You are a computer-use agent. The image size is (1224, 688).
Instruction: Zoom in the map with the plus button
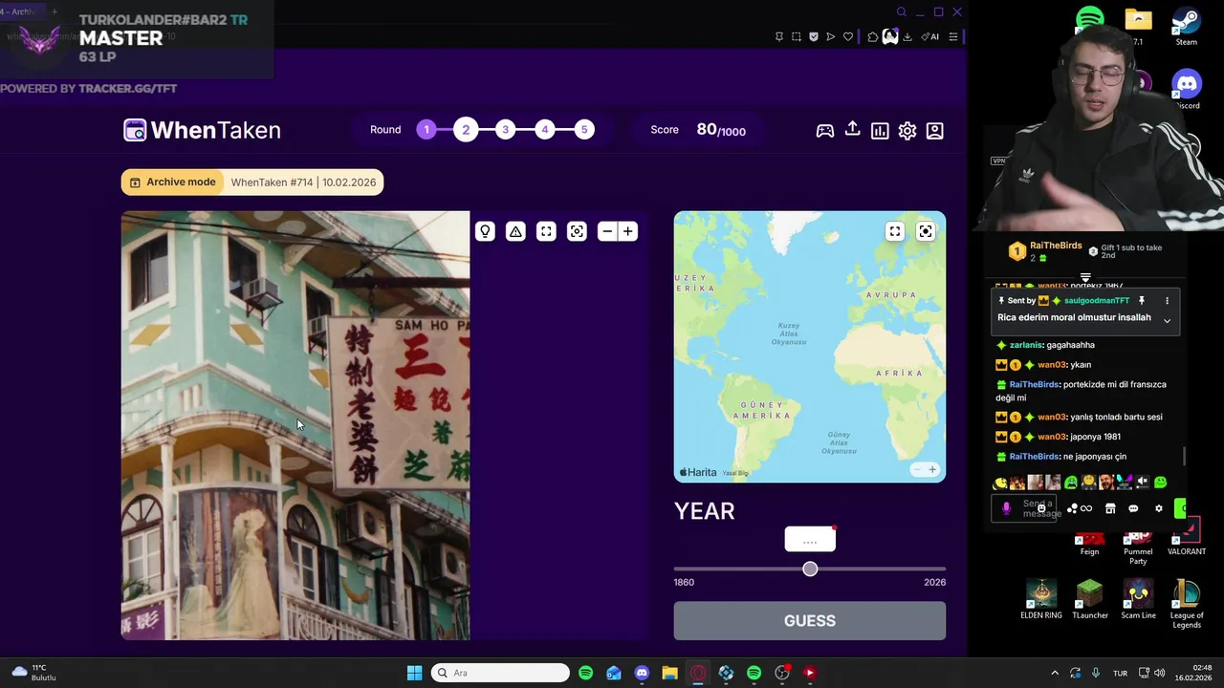tap(932, 469)
